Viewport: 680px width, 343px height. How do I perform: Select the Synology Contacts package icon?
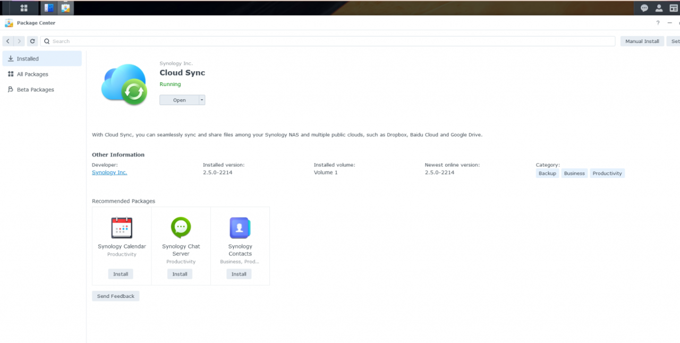pyautogui.click(x=240, y=227)
